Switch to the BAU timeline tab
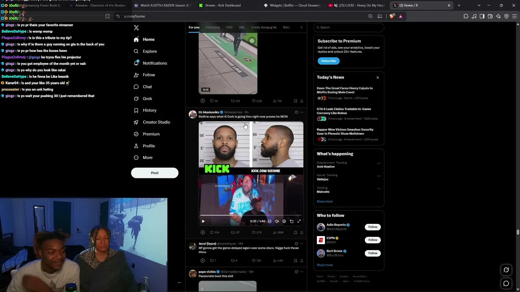520x292 pixels. pyautogui.click(x=286, y=28)
